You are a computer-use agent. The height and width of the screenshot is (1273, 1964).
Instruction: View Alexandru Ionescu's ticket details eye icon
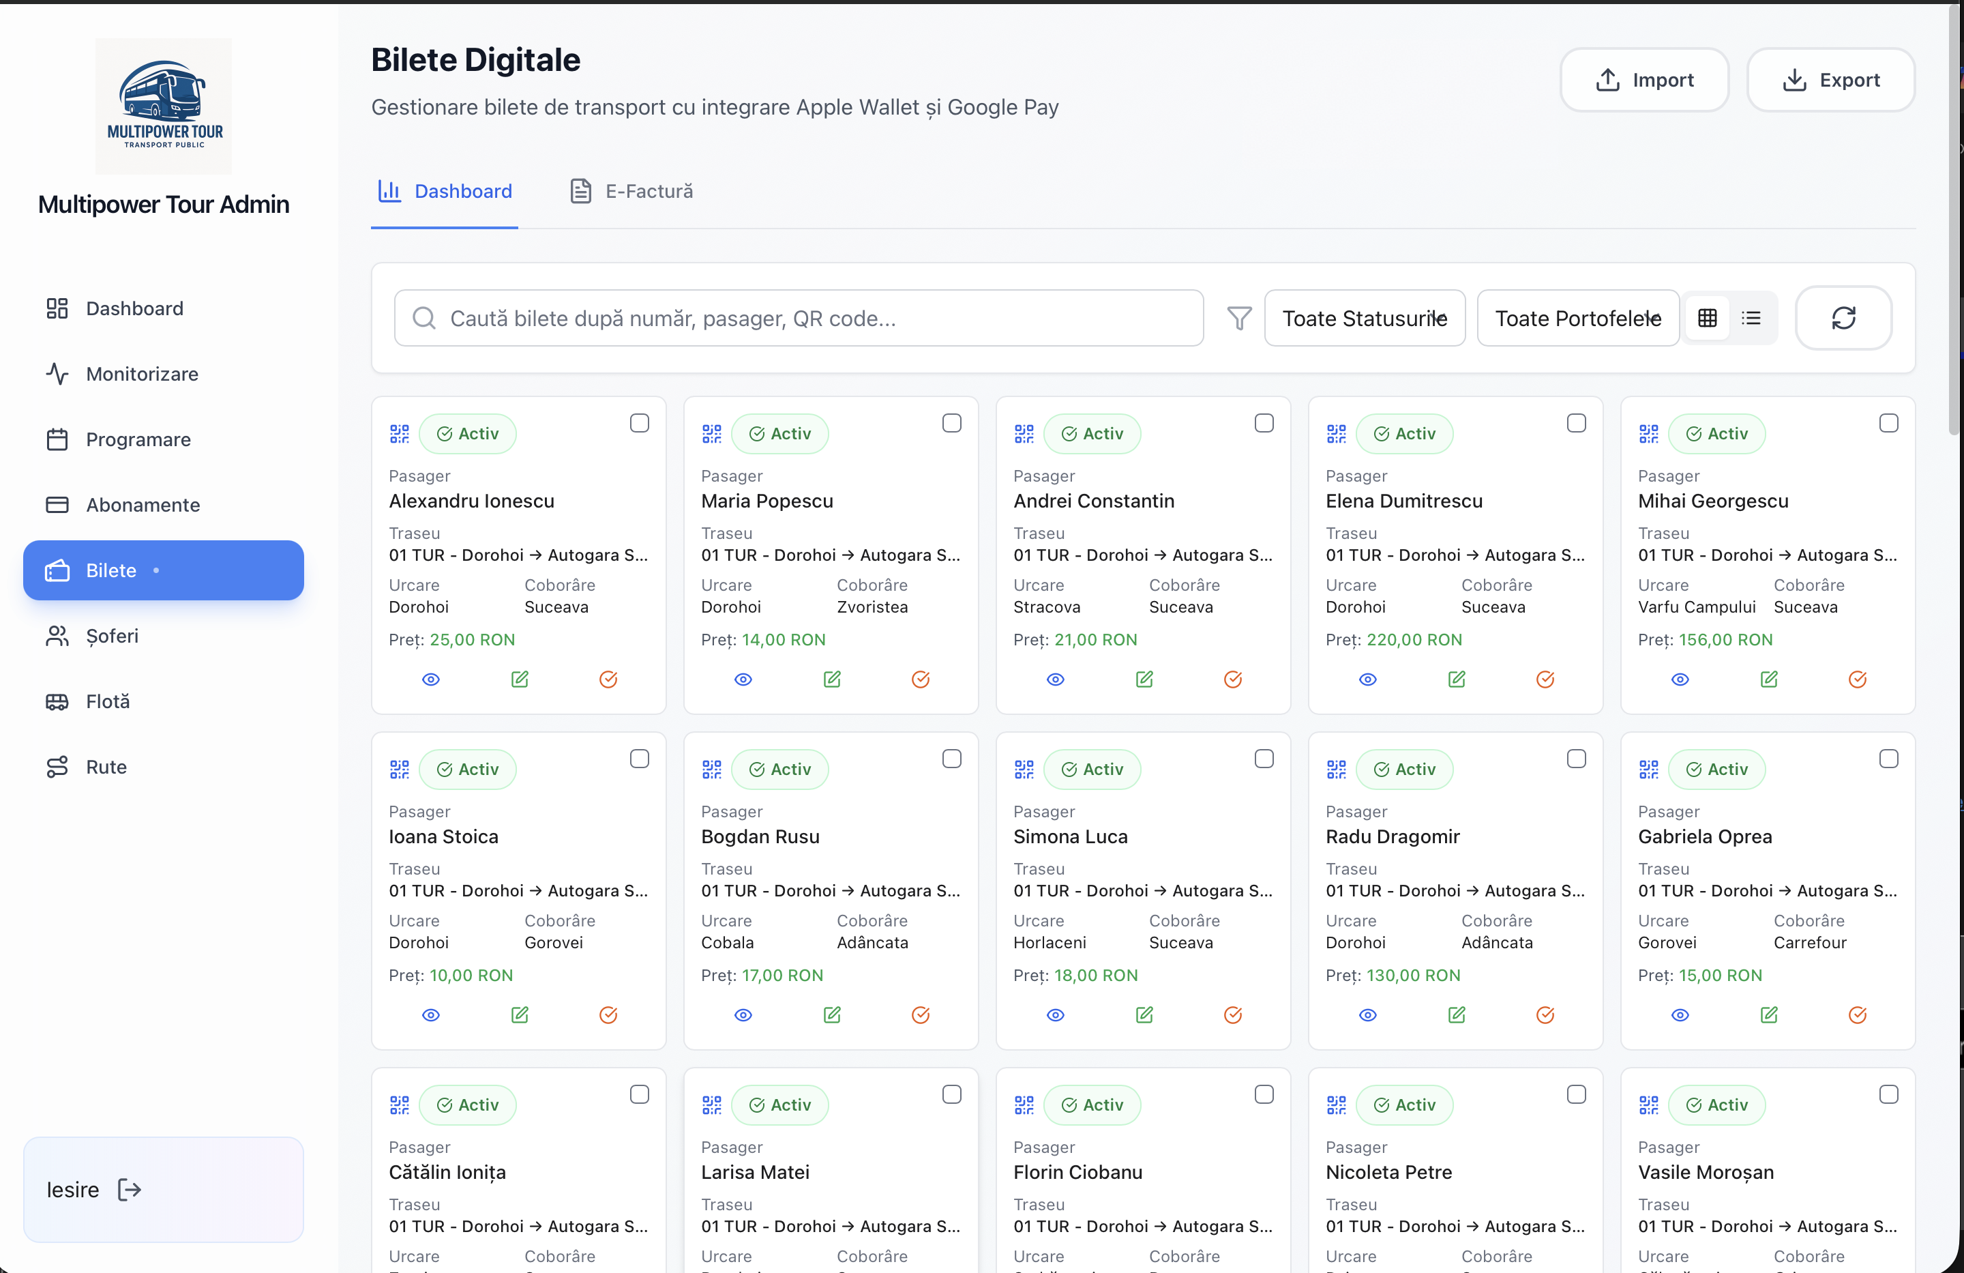point(431,679)
